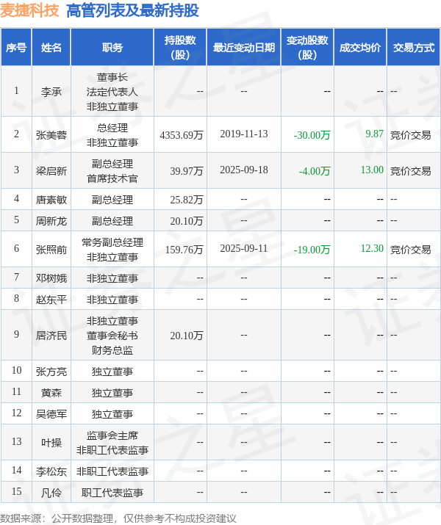This screenshot has width=441, height=525.
Task: Click 李承's position 法定代表人
Action: coord(112,92)
